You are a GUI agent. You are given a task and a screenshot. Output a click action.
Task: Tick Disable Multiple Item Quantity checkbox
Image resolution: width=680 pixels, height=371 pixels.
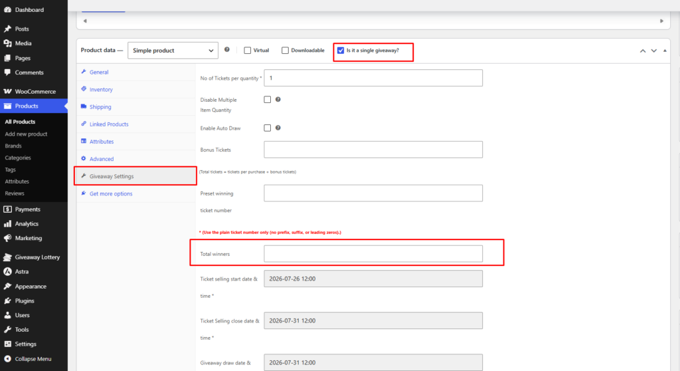(267, 100)
